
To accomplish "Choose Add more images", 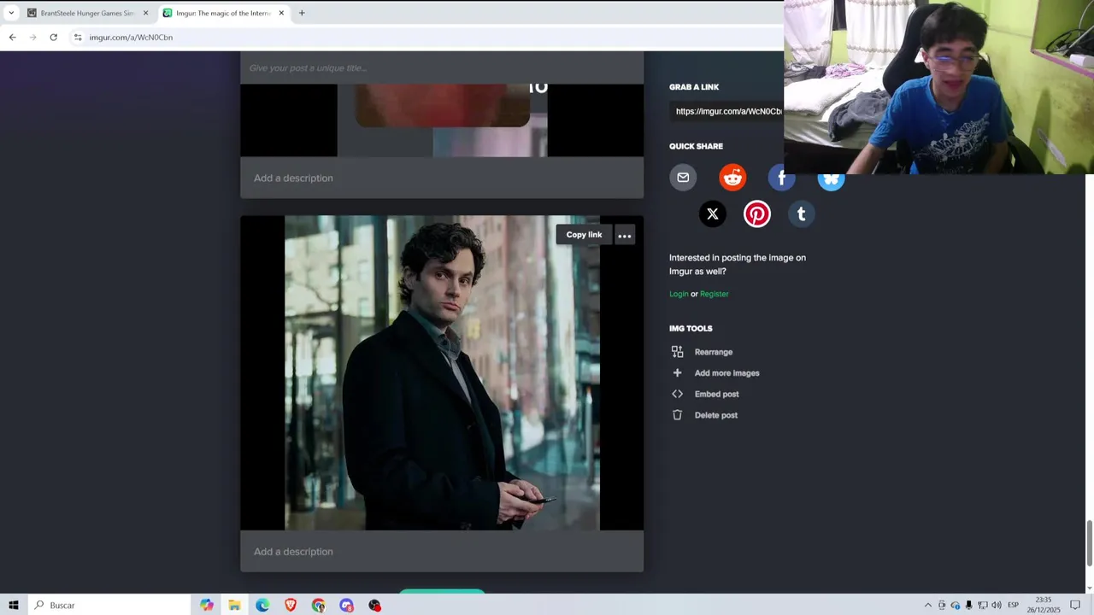I will 726,373.
